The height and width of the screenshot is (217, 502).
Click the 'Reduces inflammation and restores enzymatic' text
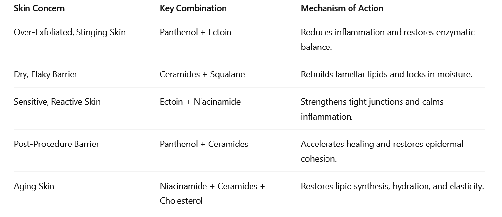[387, 32]
